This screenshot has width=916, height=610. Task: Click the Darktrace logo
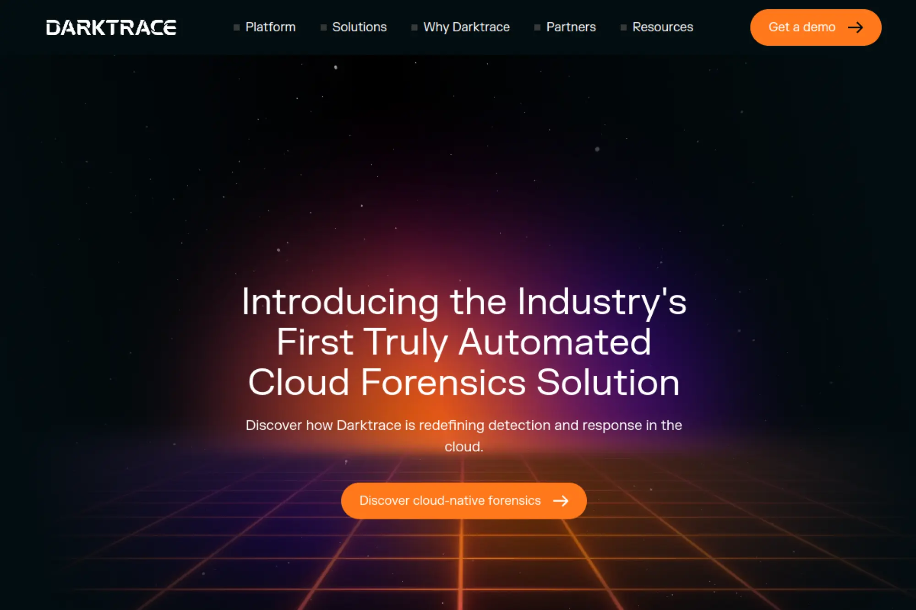(111, 27)
